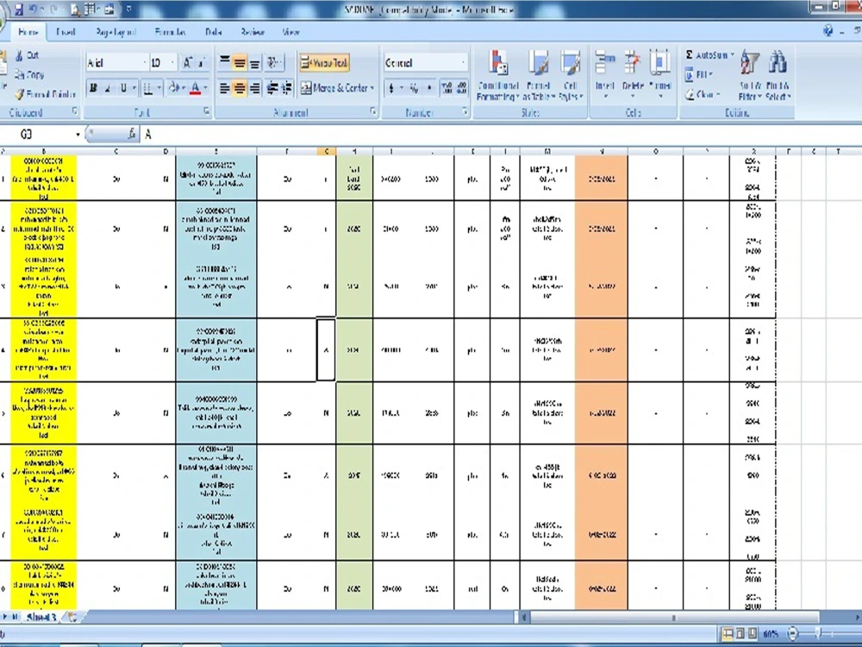The height and width of the screenshot is (647, 862).
Task: Toggle Bold formatting
Action: tap(93, 88)
